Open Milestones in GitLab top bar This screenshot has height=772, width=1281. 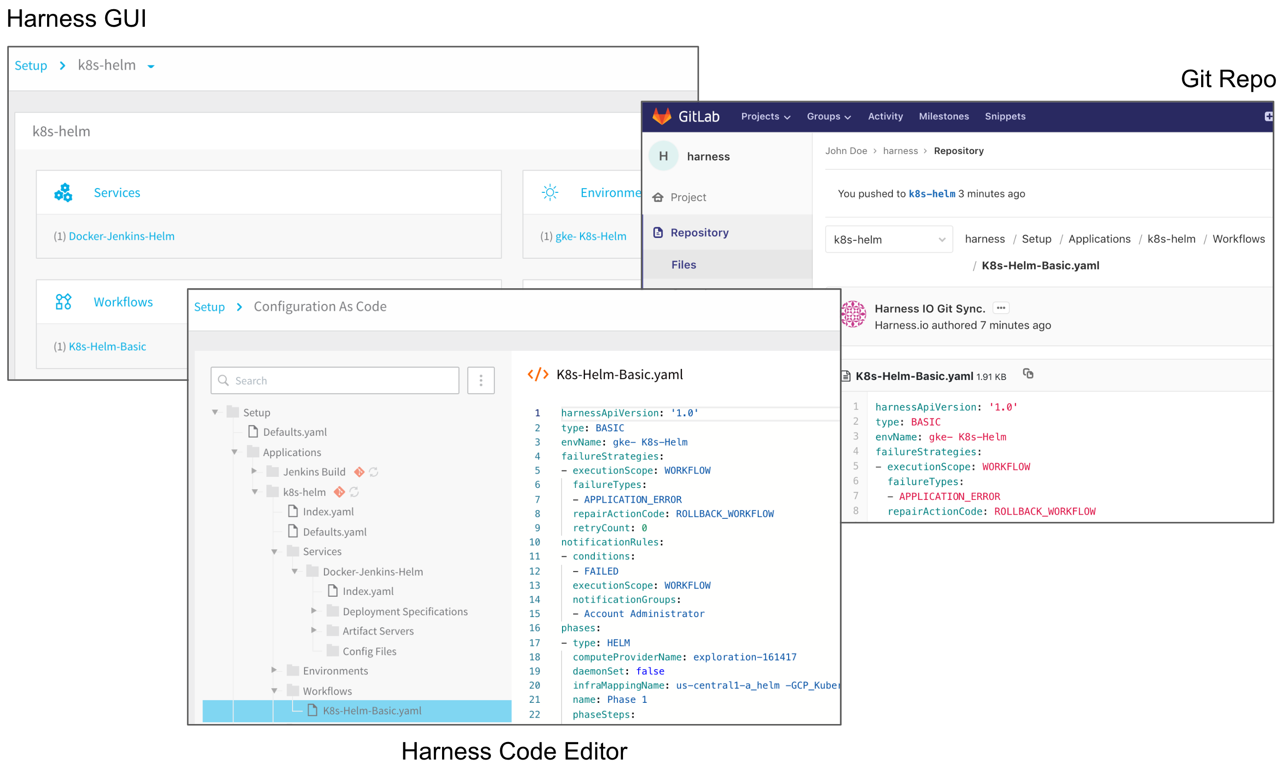[944, 116]
